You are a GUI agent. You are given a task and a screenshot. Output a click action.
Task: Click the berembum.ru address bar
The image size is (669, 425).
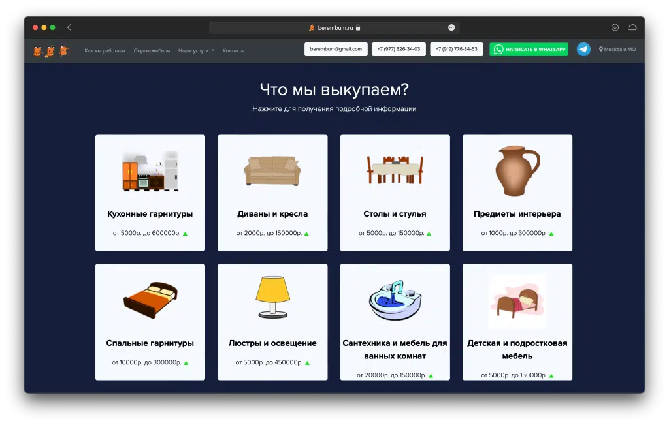tap(334, 27)
